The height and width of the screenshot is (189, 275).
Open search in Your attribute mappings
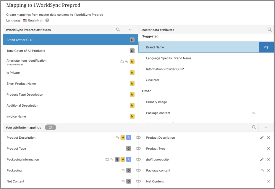coord(254,127)
